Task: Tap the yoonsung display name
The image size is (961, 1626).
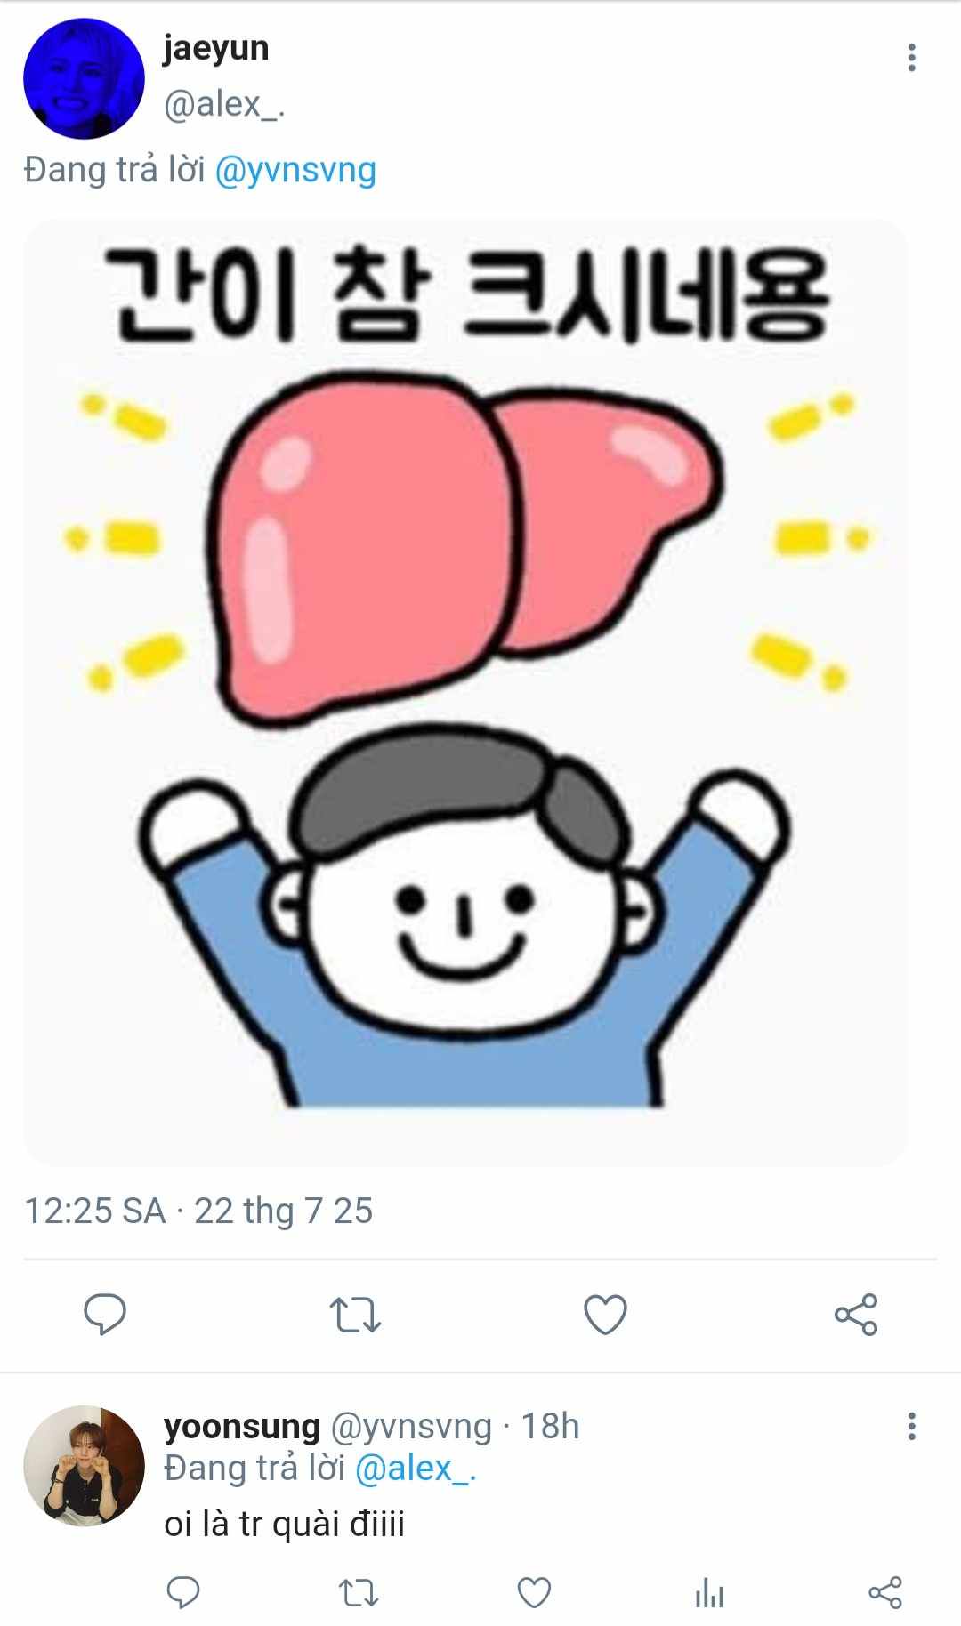Action: tap(242, 1426)
